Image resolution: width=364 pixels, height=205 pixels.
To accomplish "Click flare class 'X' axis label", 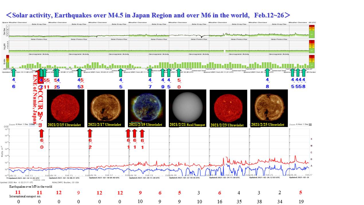I will click(x=312, y=139).
